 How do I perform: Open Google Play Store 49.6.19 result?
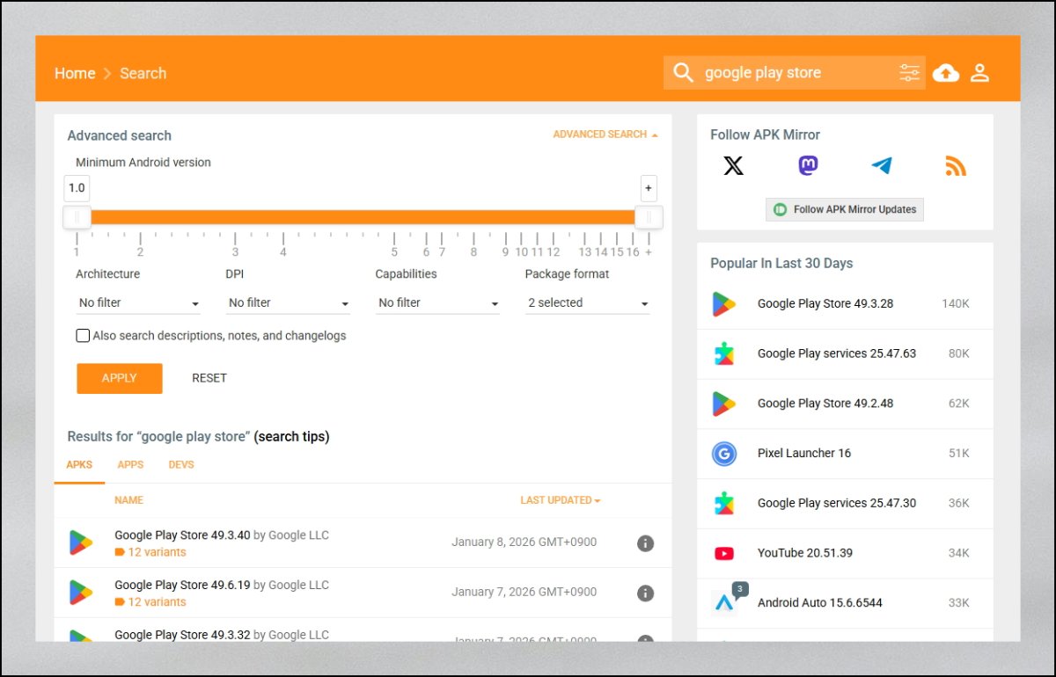pos(182,585)
